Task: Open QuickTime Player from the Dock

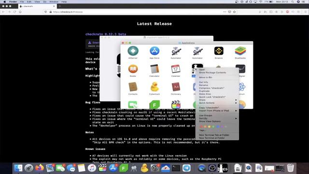Action: click(x=201, y=168)
